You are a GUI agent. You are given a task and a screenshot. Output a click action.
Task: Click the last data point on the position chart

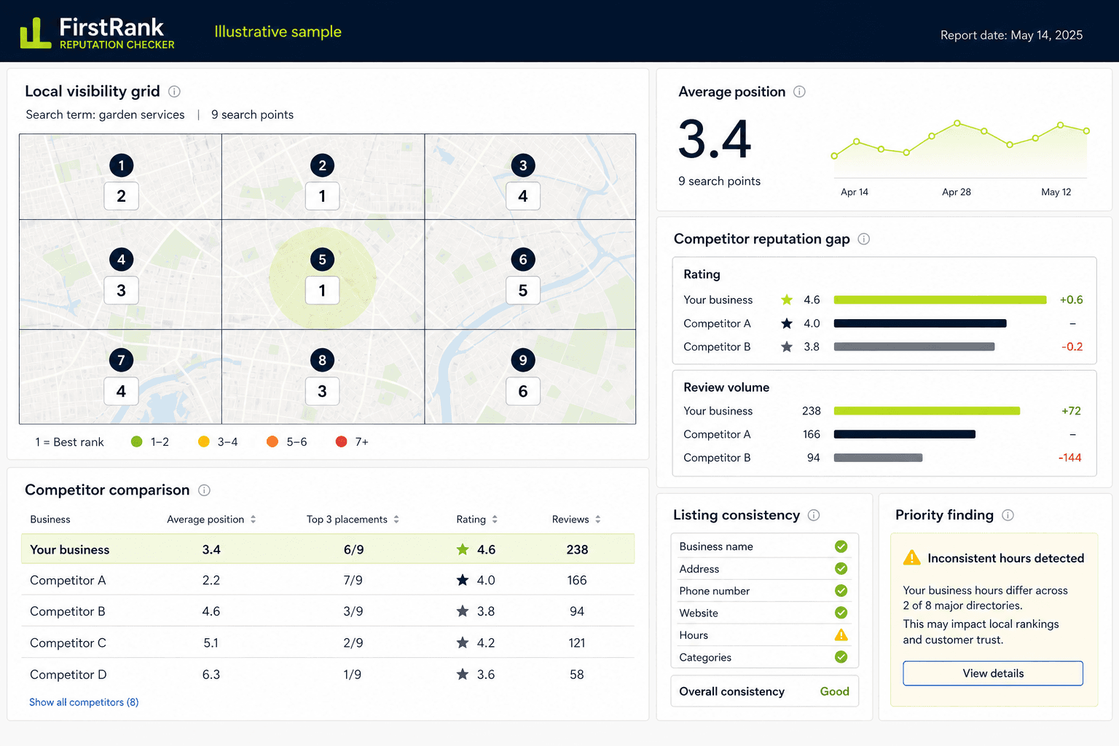[x=1086, y=131]
